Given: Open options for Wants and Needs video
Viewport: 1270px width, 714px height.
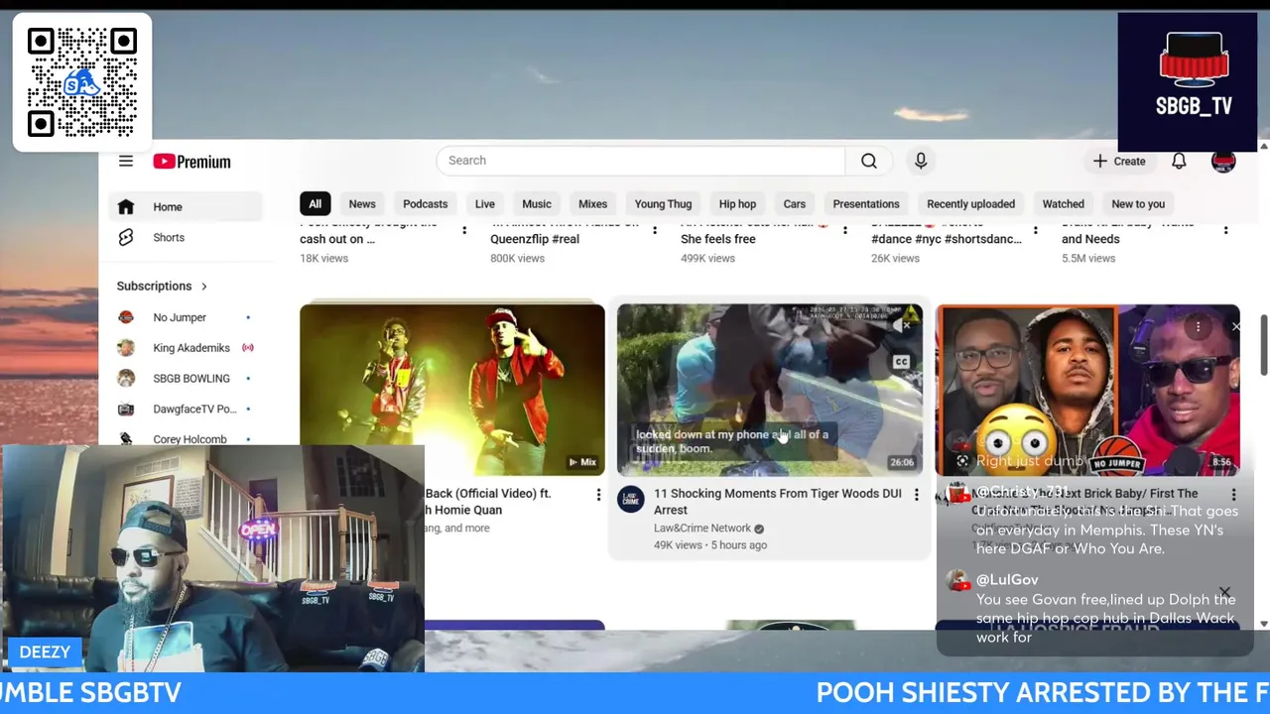Looking at the screenshot, I should coord(1225,230).
